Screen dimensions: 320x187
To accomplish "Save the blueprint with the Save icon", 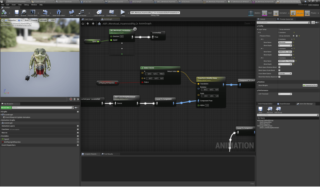I will 17,12.
